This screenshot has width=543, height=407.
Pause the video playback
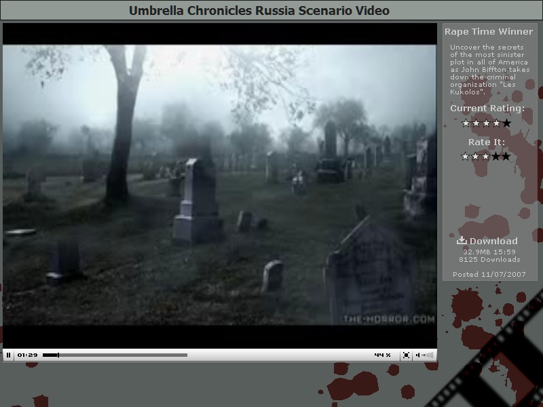click(x=8, y=355)
